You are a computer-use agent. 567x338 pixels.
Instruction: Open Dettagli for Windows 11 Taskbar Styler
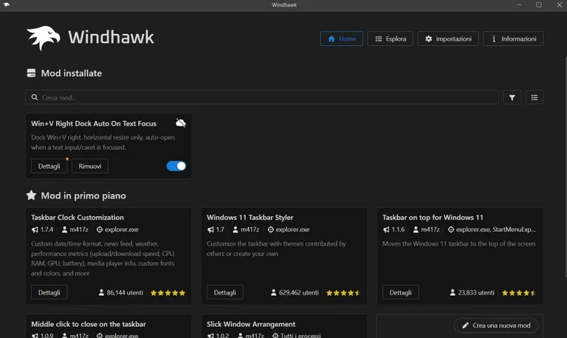(224, 292)
